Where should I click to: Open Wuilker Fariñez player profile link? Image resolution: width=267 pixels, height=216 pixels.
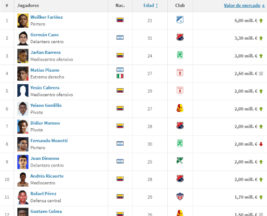pyautogui.click(x=46, y=17)
